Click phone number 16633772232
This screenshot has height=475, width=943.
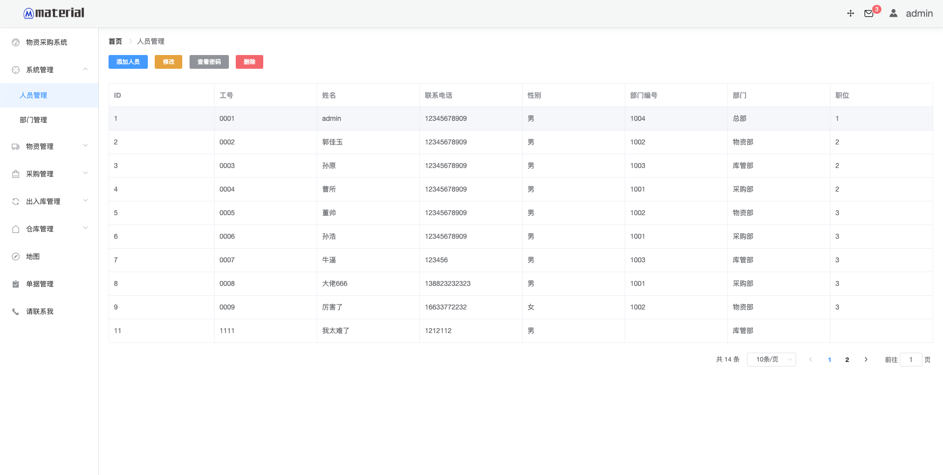(446, 307)
